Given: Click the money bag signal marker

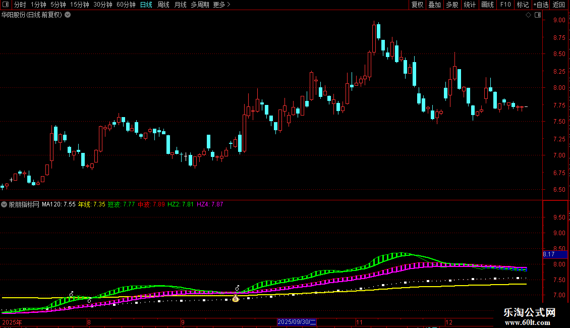Looking at the screenshot, I should click(x=236, y=299).
